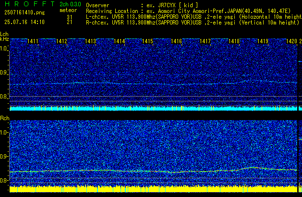The width and height of the screenshot is (302, 197).
Task: Select the 1418 time marker
Action: tap(234, 41)
